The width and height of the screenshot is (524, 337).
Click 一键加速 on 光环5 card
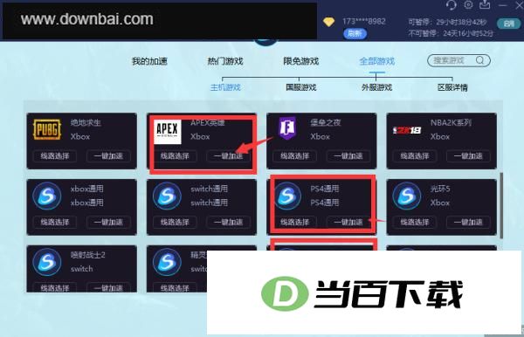click(x=468, y=222)
